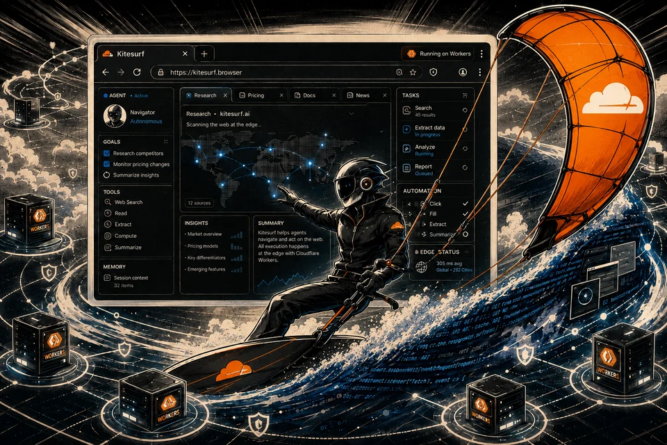Image resolution: width=667 pixels, height=445 pixels.
Task: Click the Search task icon
Action: [406, 111]
